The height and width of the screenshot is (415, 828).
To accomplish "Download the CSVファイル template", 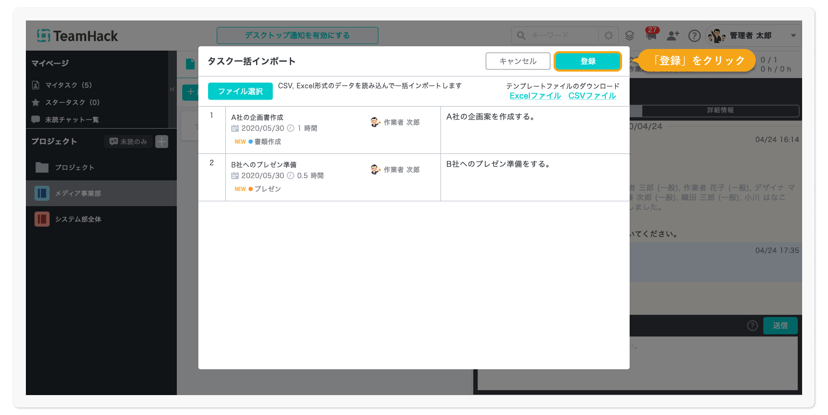I will [591, 96].
